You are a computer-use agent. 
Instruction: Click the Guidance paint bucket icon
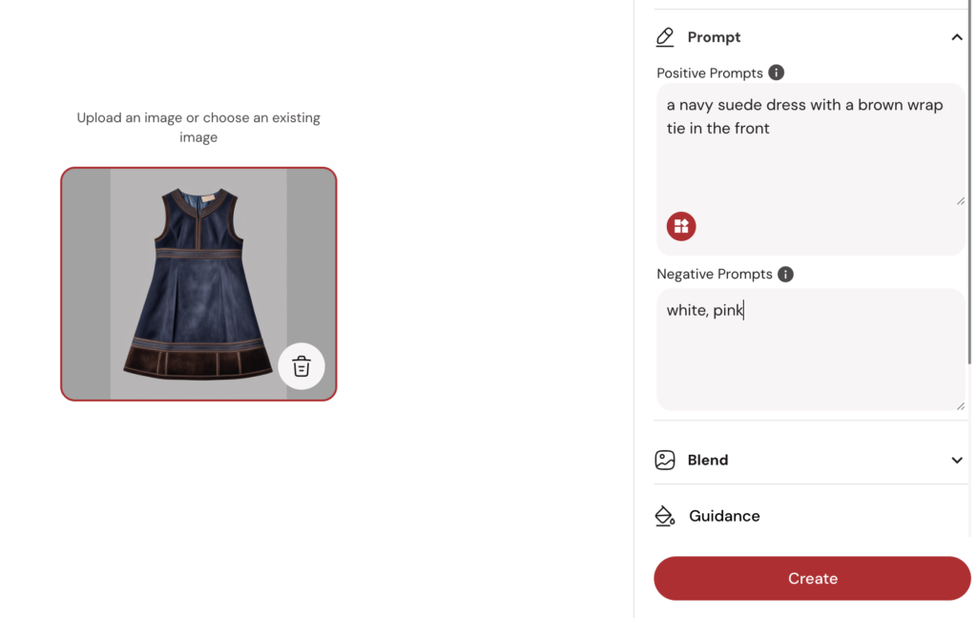665,516
